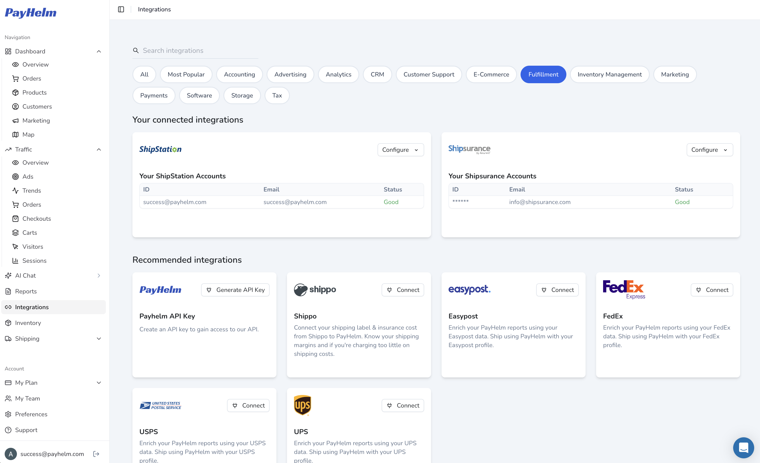
Task: Click Generate API Key button
Action: [x=235, y=290]
